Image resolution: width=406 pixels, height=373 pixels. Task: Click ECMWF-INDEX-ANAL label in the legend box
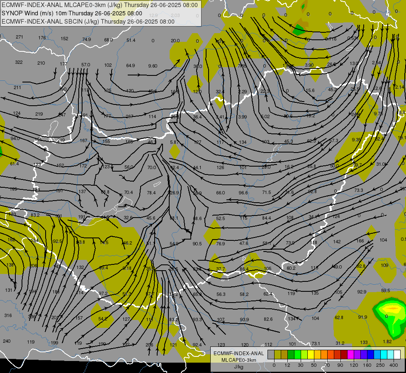(238, 354)
